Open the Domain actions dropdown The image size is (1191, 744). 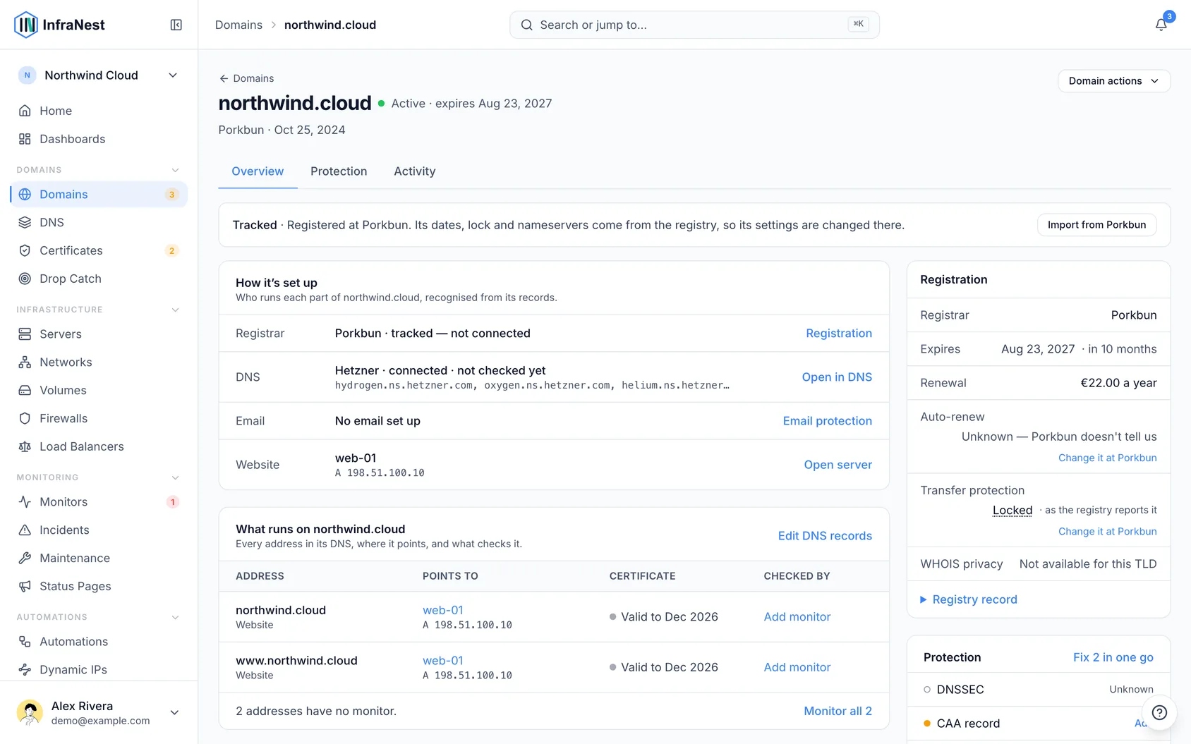point(1113,81)
